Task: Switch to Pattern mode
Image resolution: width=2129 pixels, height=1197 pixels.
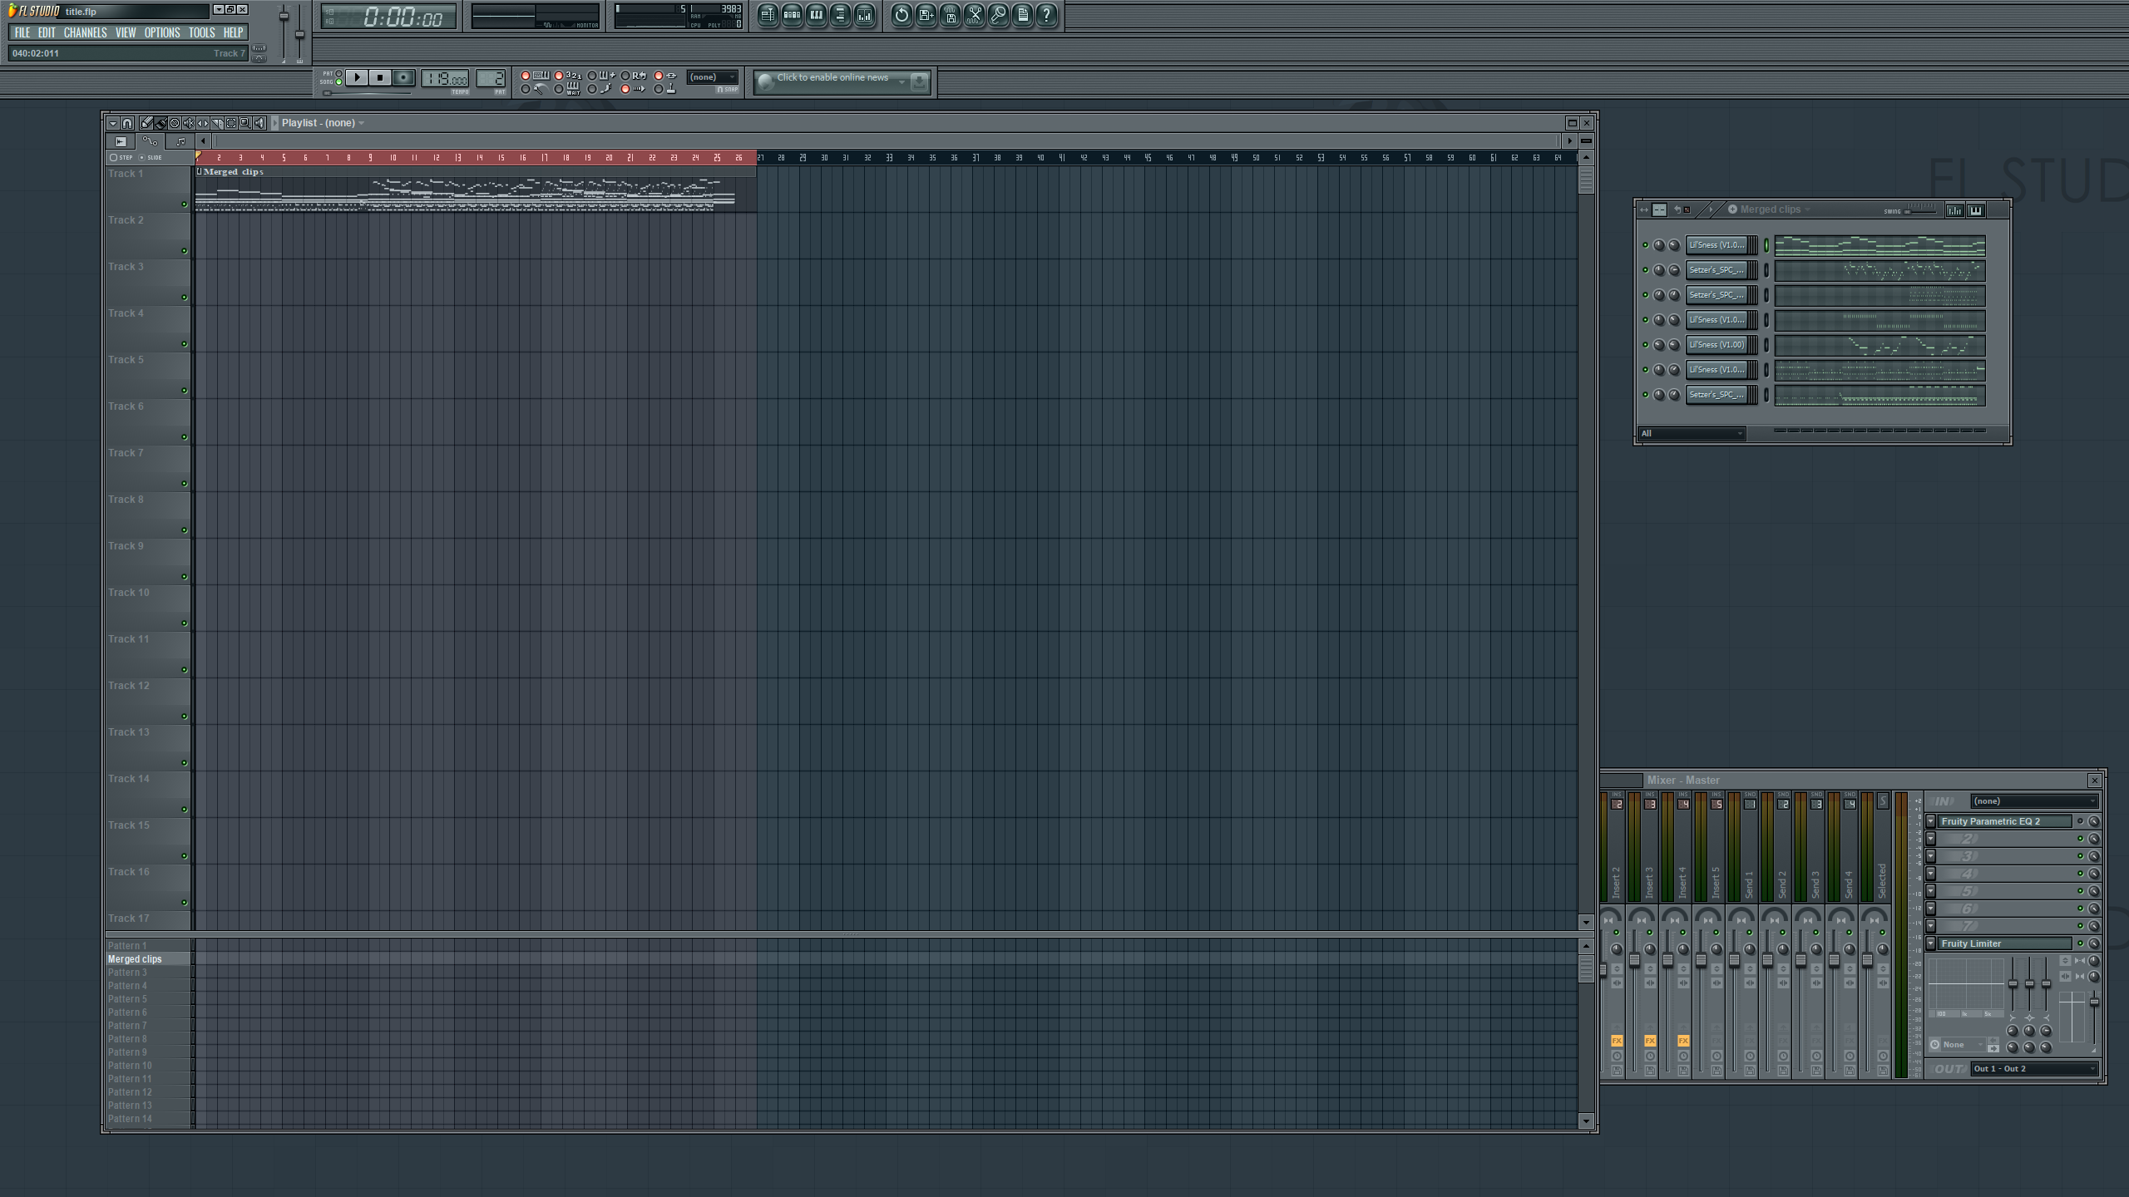Action: (338, 73)
